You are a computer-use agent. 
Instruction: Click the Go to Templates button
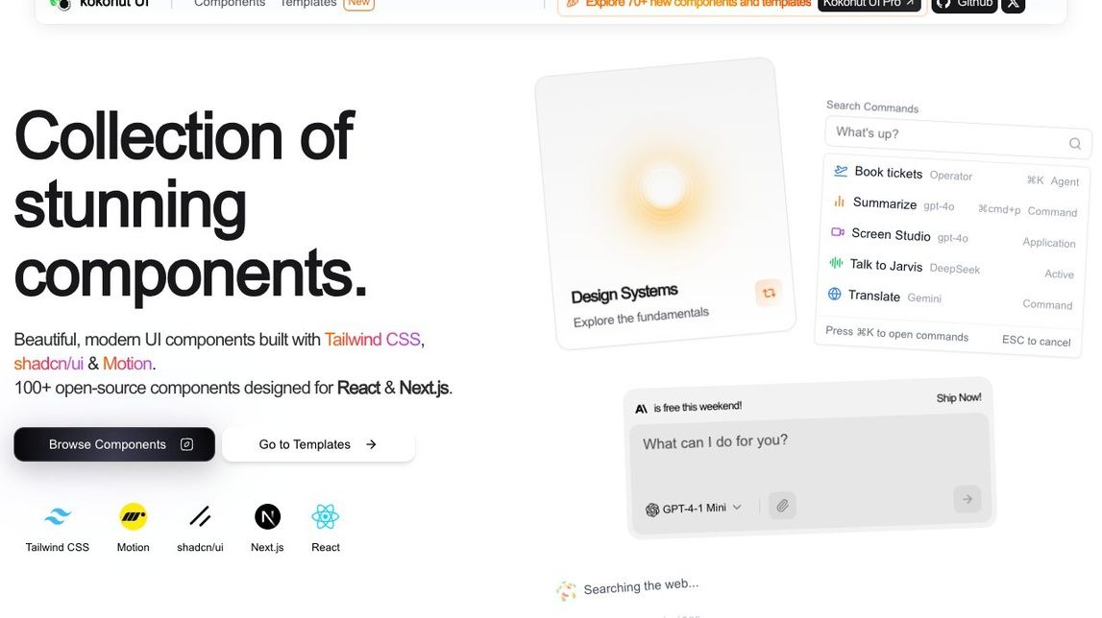[x=318, y=444]
